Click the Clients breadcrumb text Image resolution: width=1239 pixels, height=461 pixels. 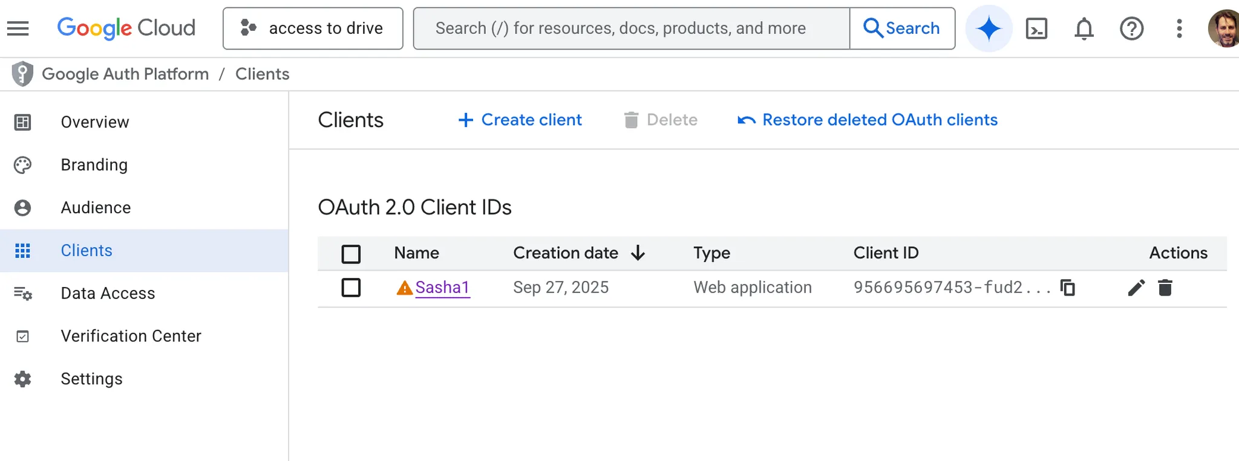point(262,74)
